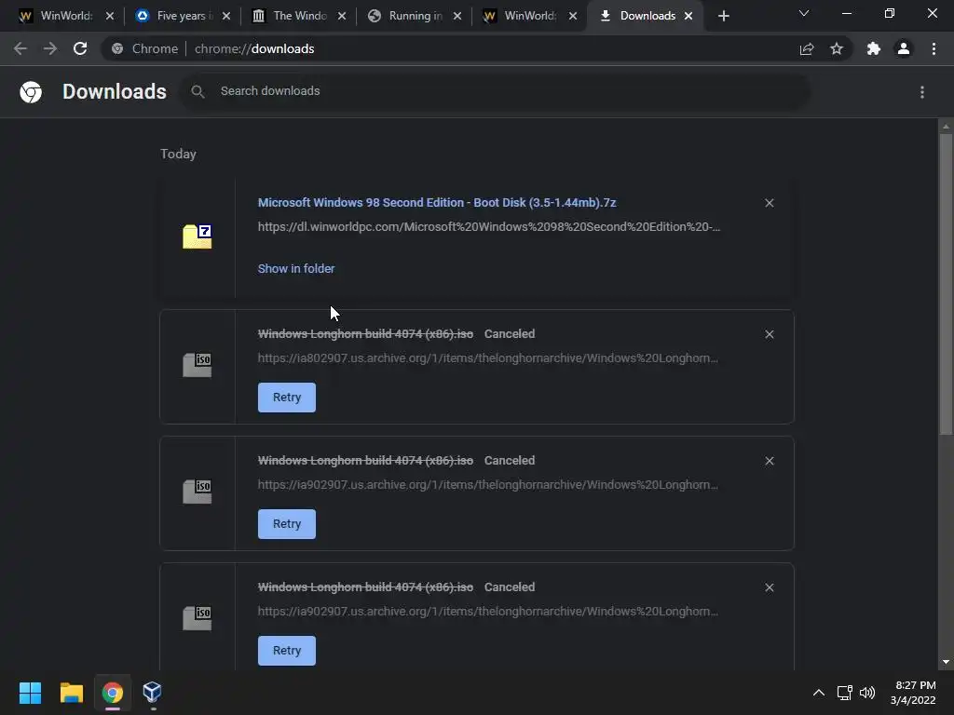This screenshot has width=954, height=715.
Task: Click the dl.winworldpc.com download source URL
Action: click(488, 227)
